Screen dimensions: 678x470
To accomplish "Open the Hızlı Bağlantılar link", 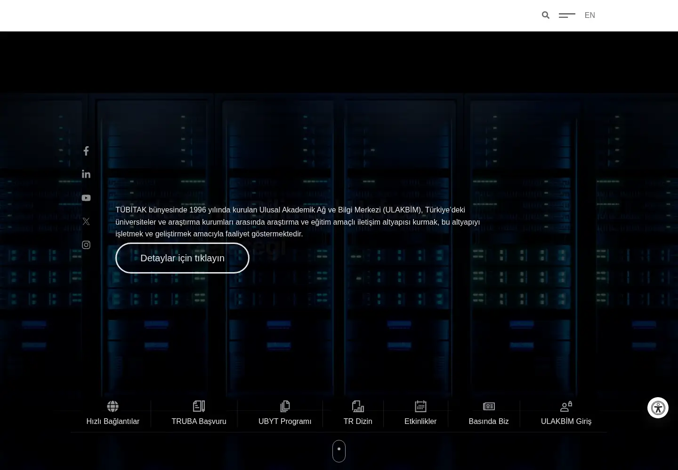I will pyautogui.click(x=113, y=422).
